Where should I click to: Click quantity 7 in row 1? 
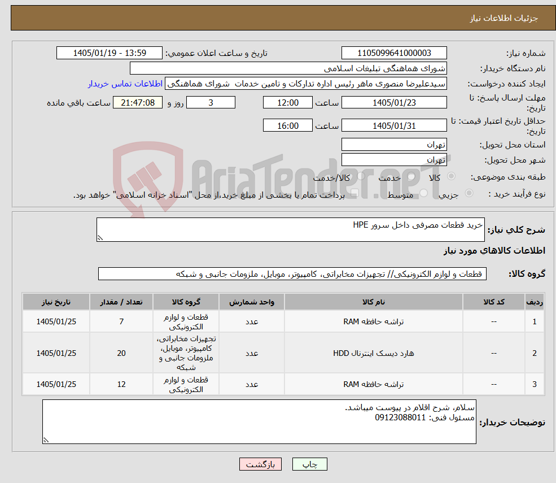click(x=121, y=321)
